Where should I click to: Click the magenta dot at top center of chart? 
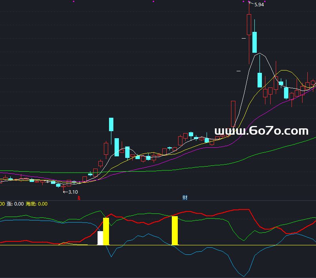point(153,2)
